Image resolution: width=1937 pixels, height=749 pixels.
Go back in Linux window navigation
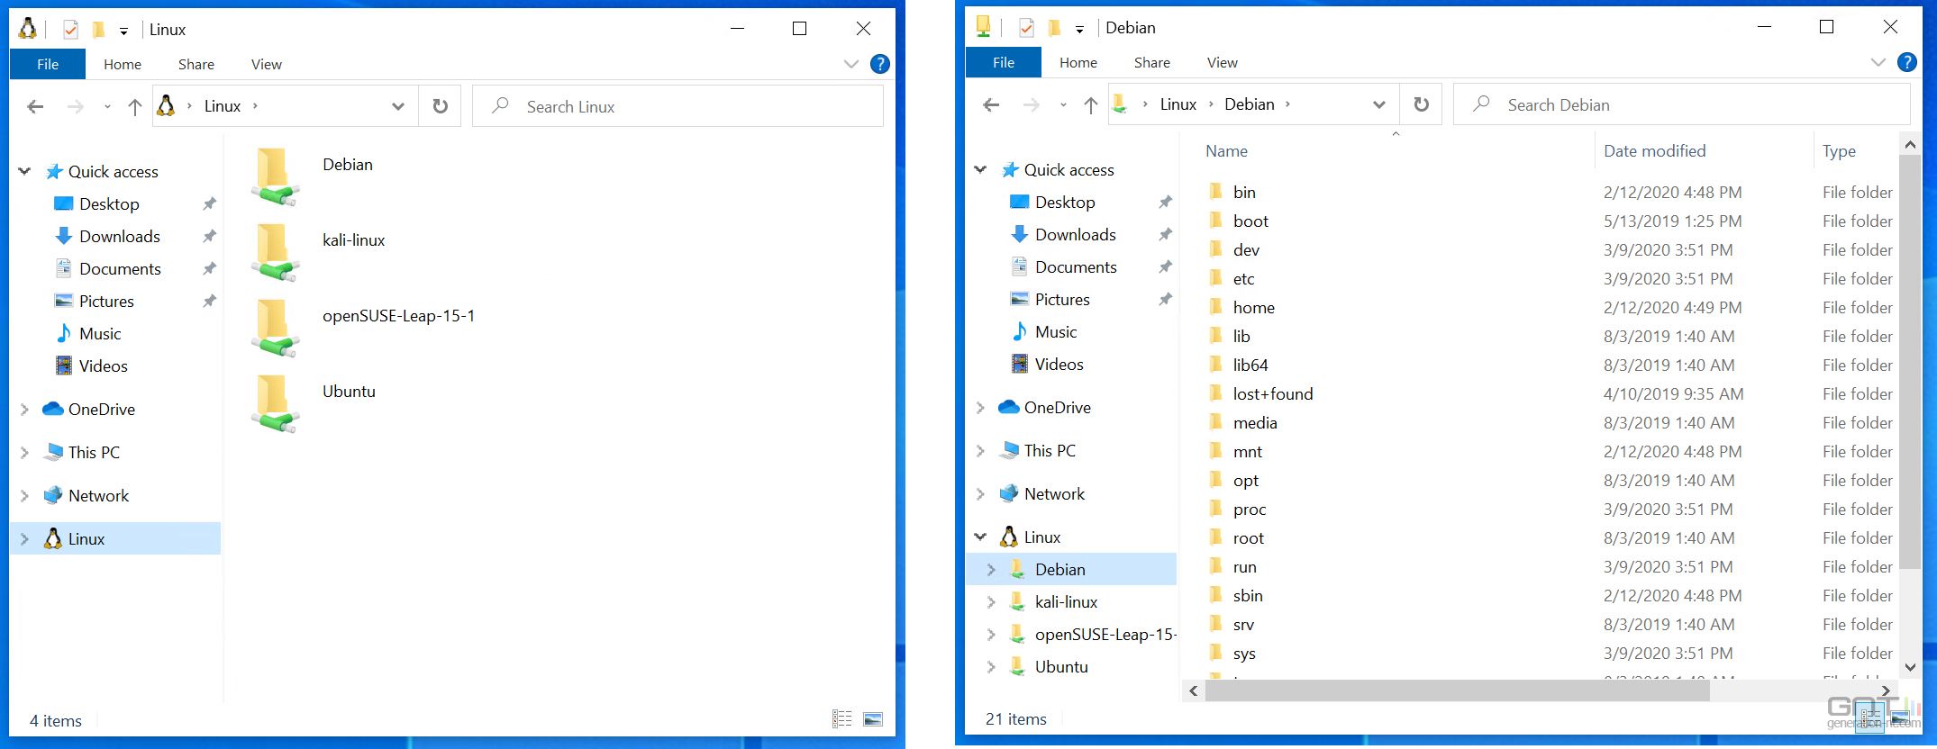point(35,107)
